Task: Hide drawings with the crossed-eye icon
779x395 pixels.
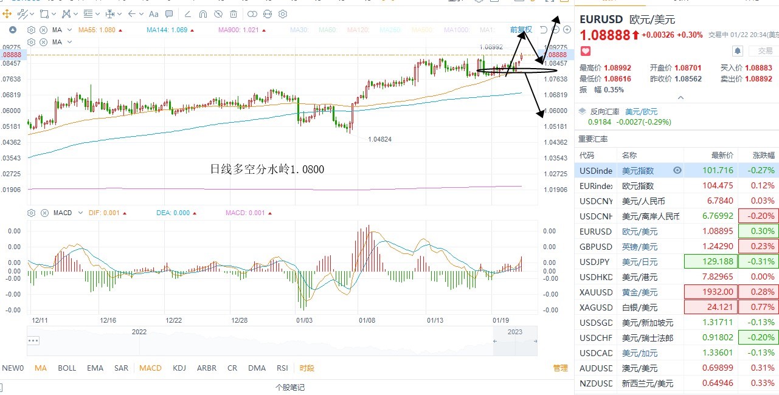Action: (x=218, y=14)
